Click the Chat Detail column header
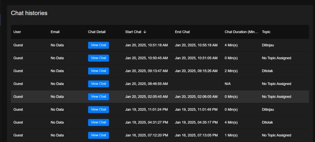Viewport: 315px width, 142px height. pyautogui.click(x=97, y=32)
